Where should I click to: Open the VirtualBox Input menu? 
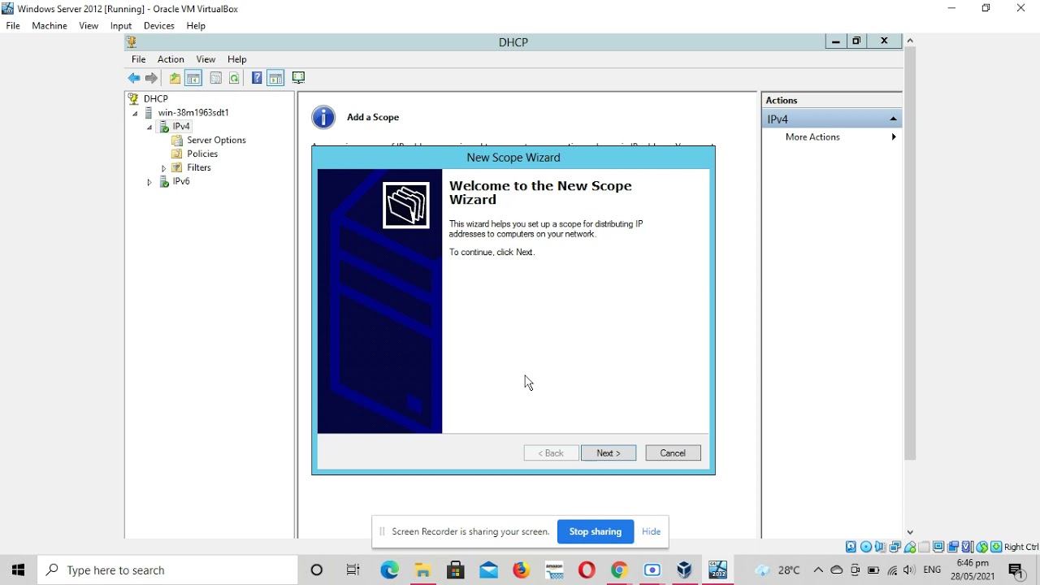(x=121, y=26)
